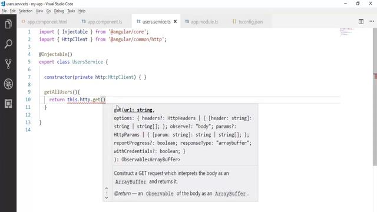Click the 'return' keyword on line 10

[x=57, y=100]
